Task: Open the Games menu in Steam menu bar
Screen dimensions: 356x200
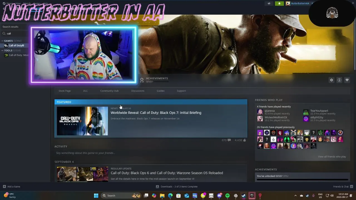Action: [x=37, y=4]
